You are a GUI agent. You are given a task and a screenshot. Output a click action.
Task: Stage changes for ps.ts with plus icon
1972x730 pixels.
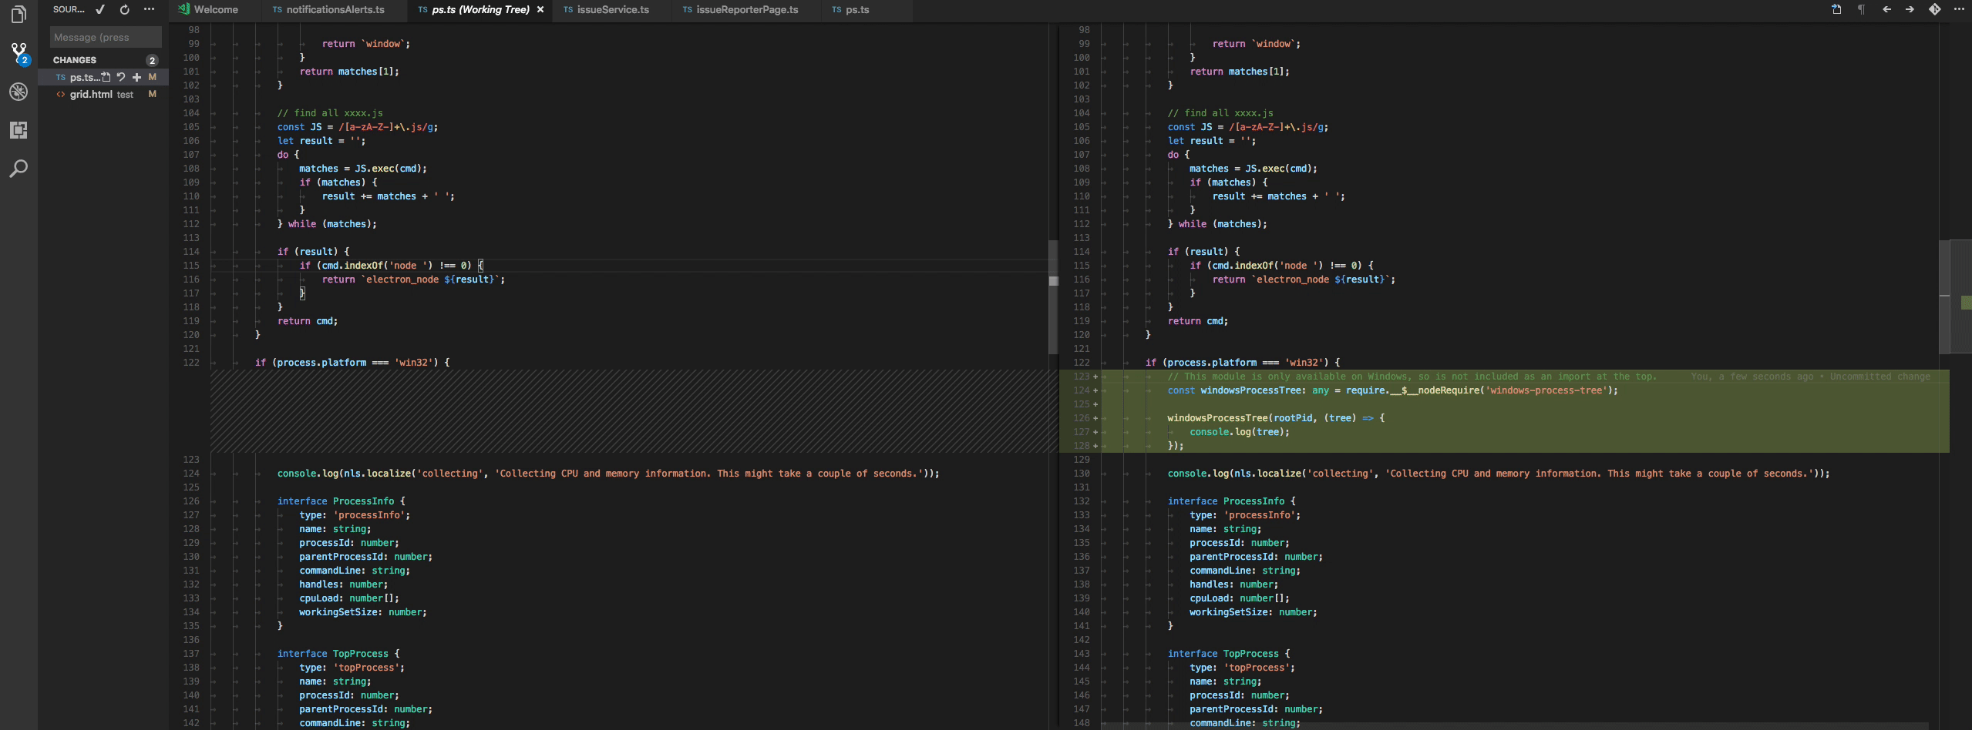pos(136,77)
